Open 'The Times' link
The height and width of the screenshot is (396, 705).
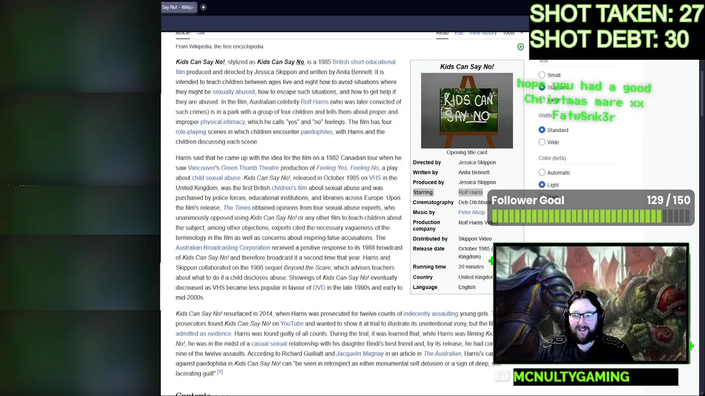pos(237,207)
